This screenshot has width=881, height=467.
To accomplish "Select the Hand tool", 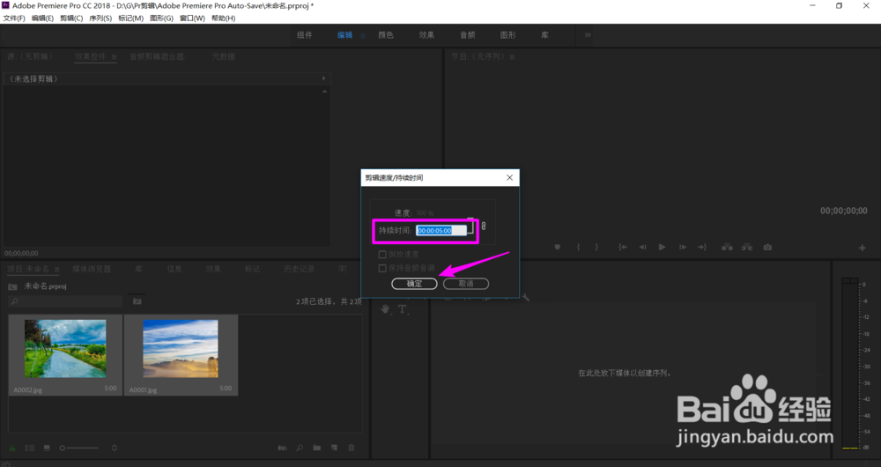I will (x=386, y=309).
